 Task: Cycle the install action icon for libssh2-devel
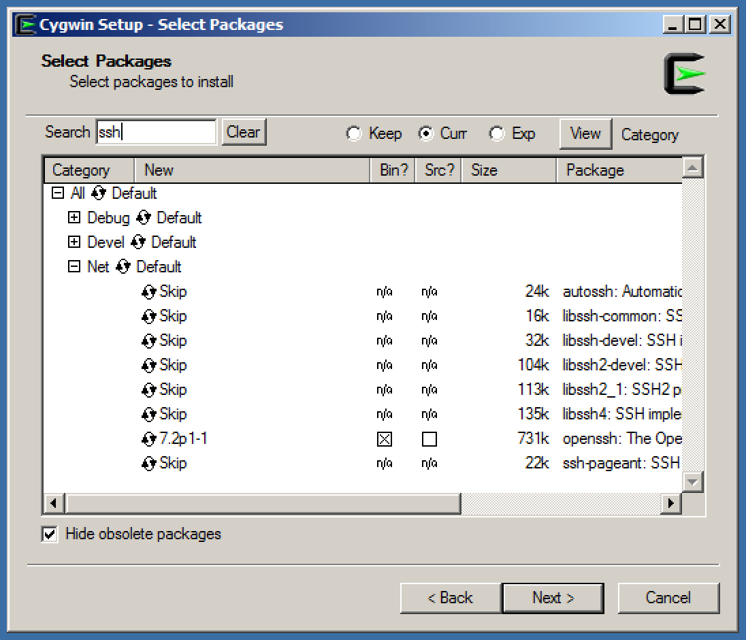pyautogui.click(x=149, y=366)
